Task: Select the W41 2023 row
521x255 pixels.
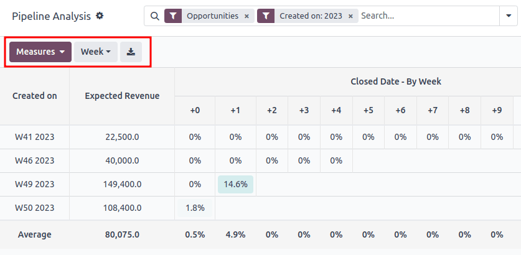Action: [x=35, y=137]
